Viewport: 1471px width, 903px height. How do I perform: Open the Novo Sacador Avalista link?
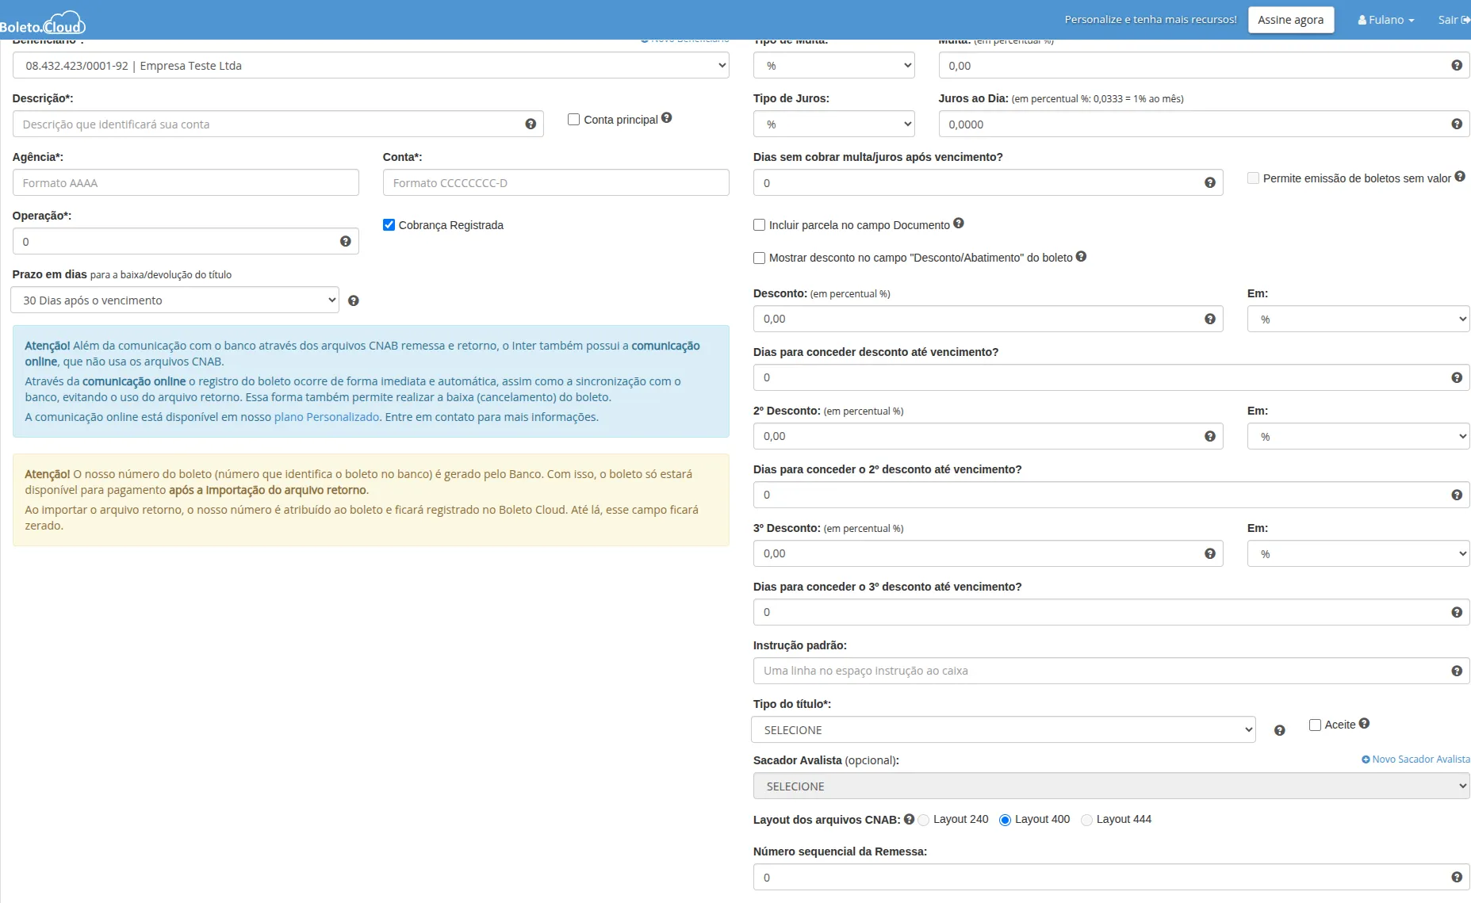[x=1415, y=760]
